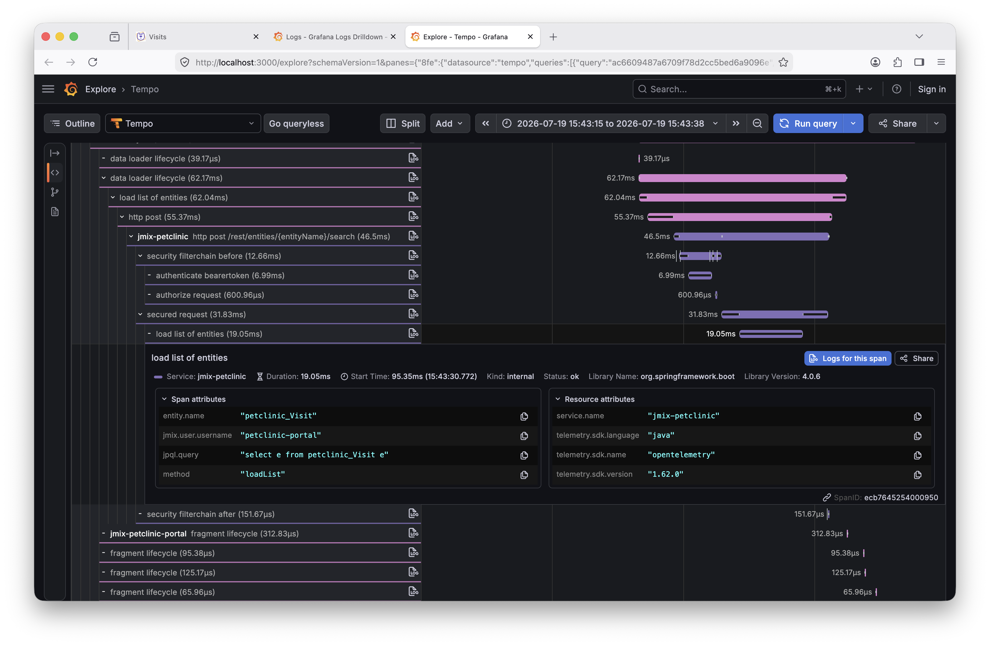Shift time range forwards arrow
The width and height of the screenshot is (990, 646).
[736, 123]
